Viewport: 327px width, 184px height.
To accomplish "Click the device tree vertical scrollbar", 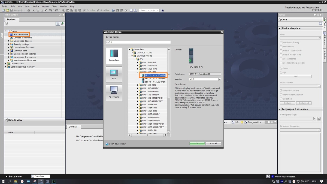I will tap(169, 74).
